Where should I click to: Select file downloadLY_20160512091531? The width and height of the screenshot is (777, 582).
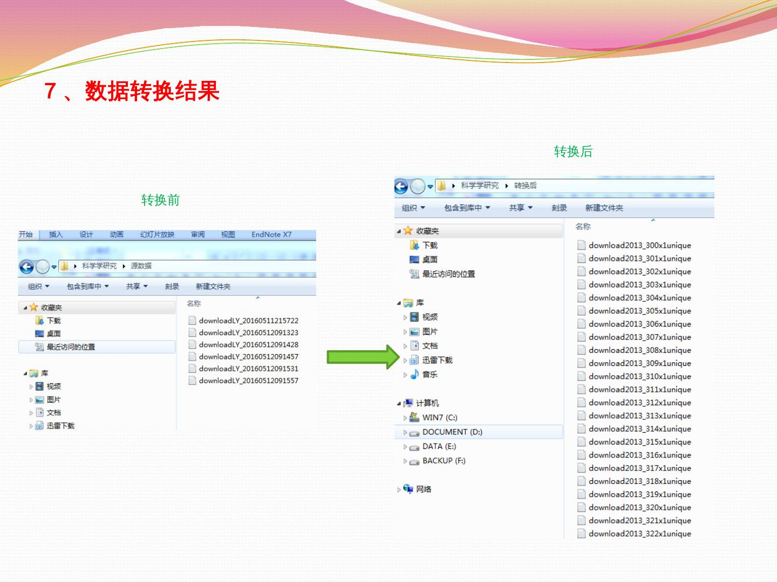pyautogui.click(x=249, y=369)
